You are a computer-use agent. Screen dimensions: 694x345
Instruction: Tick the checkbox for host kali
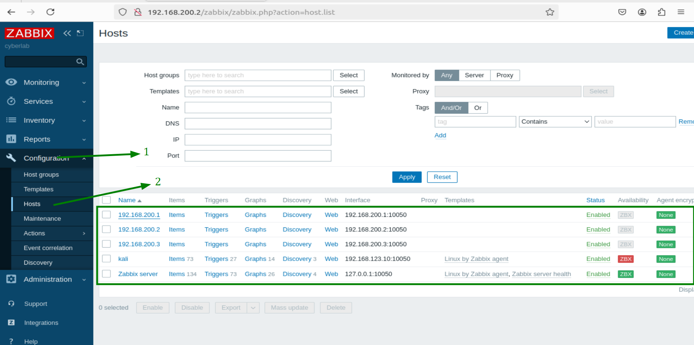point(106,258)
